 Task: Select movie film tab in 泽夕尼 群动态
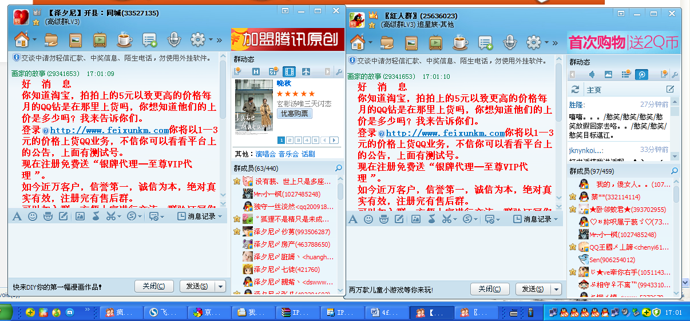[x=289, y=71]
